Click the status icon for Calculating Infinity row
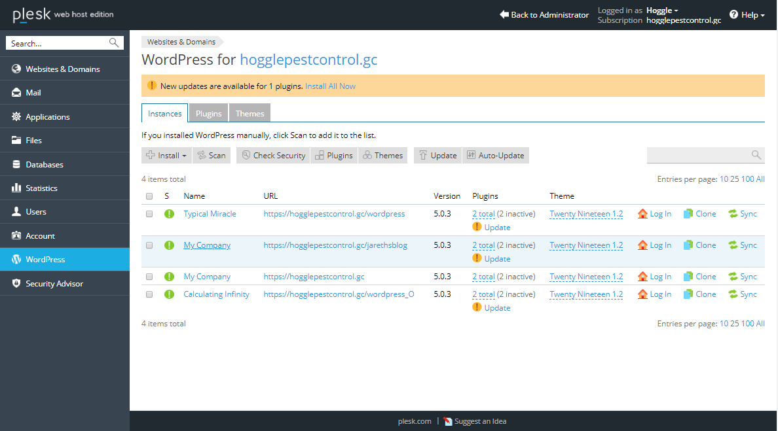 [169, 294]
